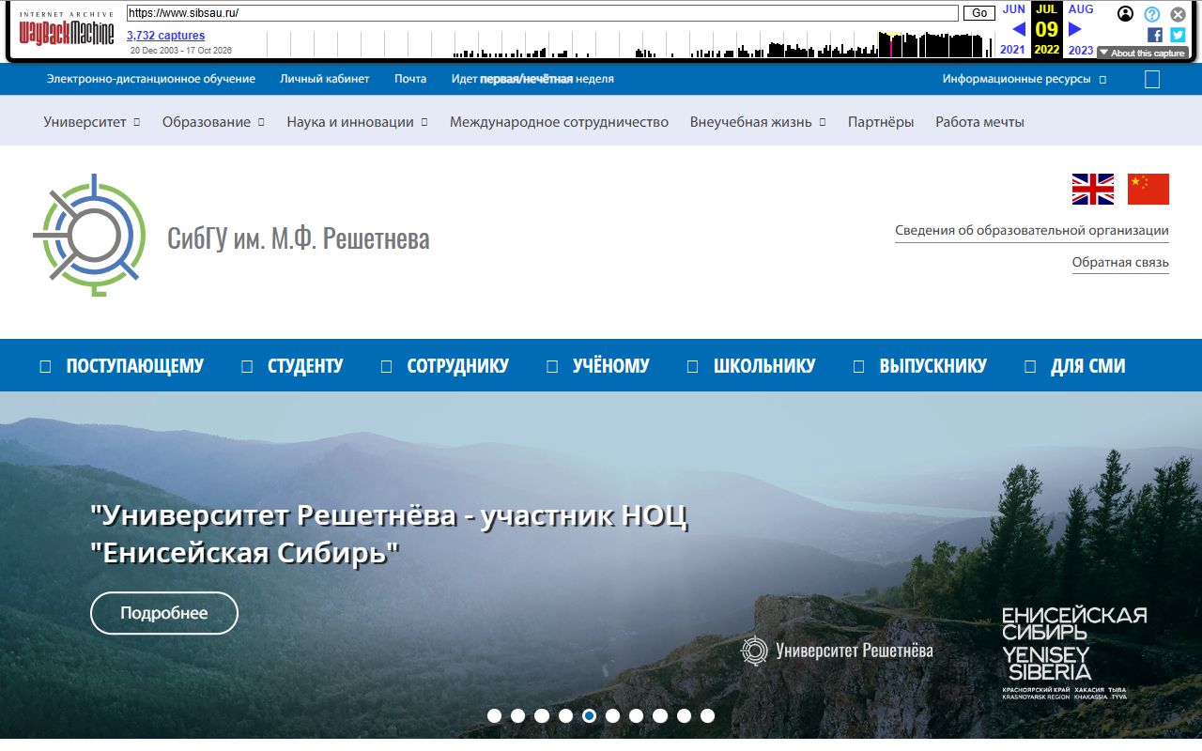Viewport: 1202px width, 751px height.
Task: Open Сведения об образовательной организации link
Action: click(1032, 231)
